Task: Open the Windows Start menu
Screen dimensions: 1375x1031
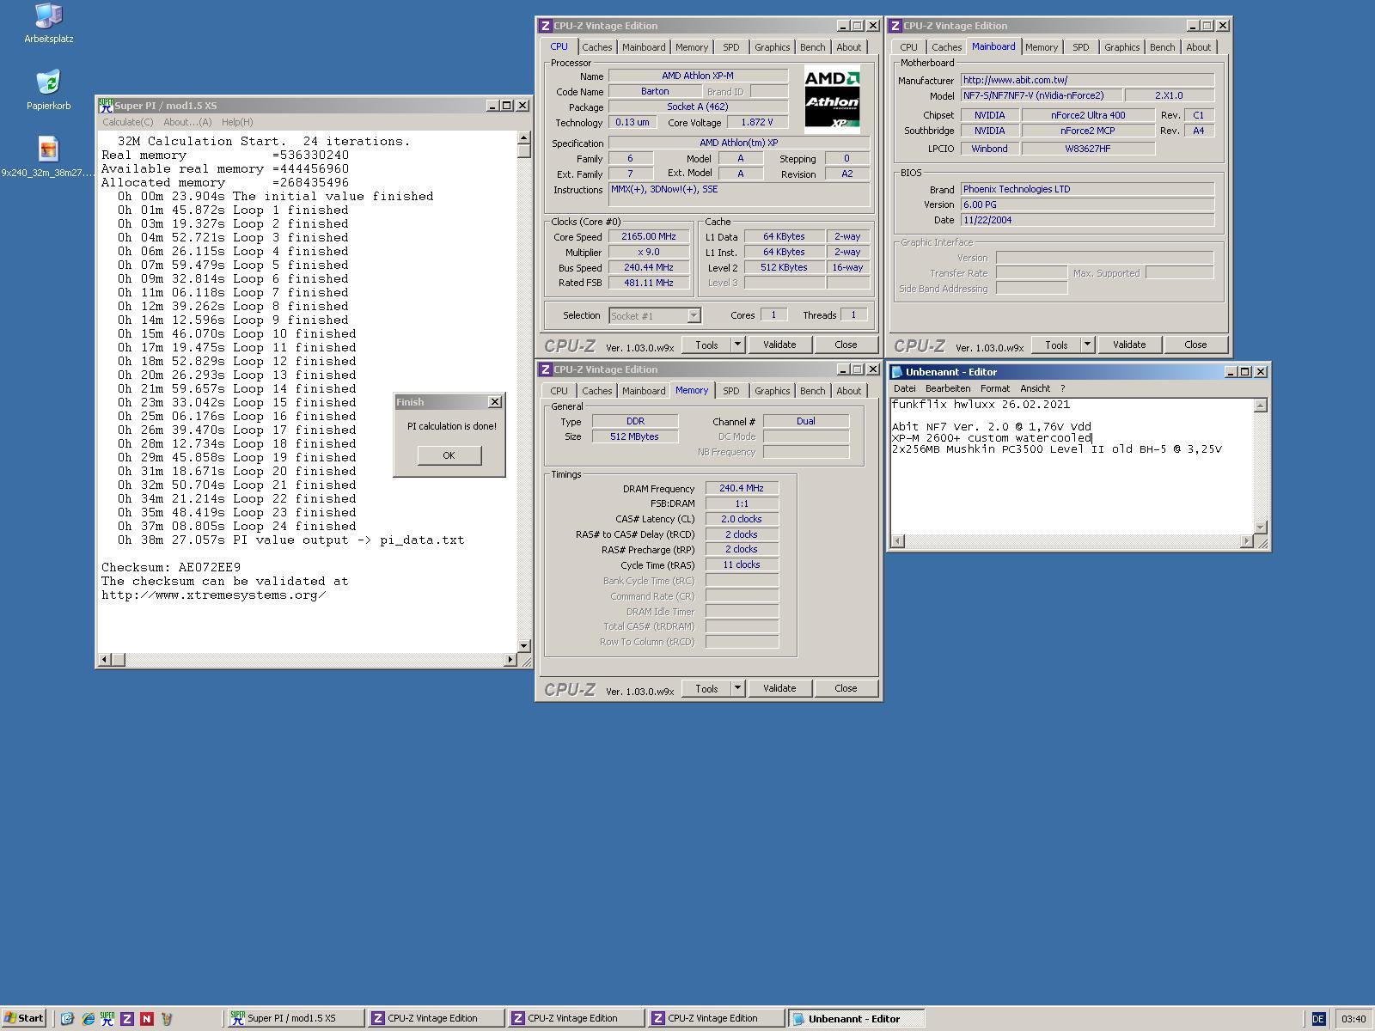Action: pos(23,1019)
